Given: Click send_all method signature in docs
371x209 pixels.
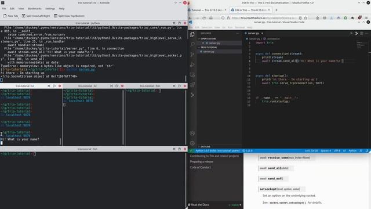Looking at the screenshot, I should tap(275, 168).
